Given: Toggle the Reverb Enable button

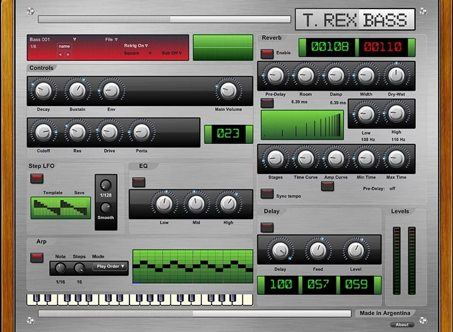Looking at the screenshot, I should [x=267, y=53].
